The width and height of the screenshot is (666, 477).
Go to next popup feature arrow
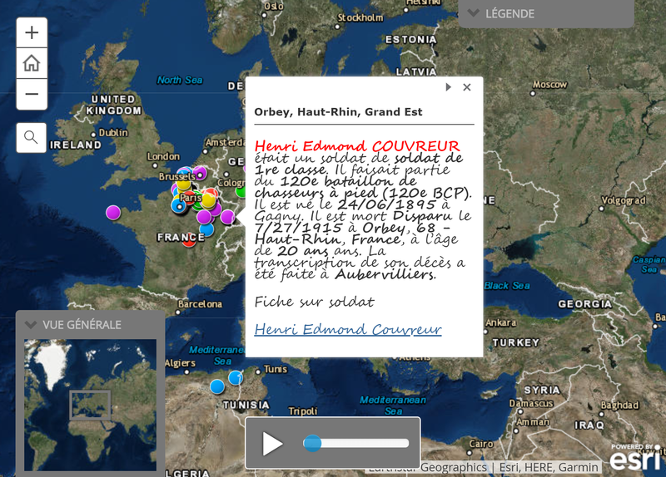click(x=449, y=87)
